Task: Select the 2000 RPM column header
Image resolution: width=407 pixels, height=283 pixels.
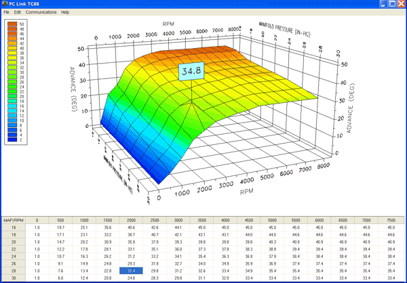Action: pyautogui.click(x=131, y=219)
